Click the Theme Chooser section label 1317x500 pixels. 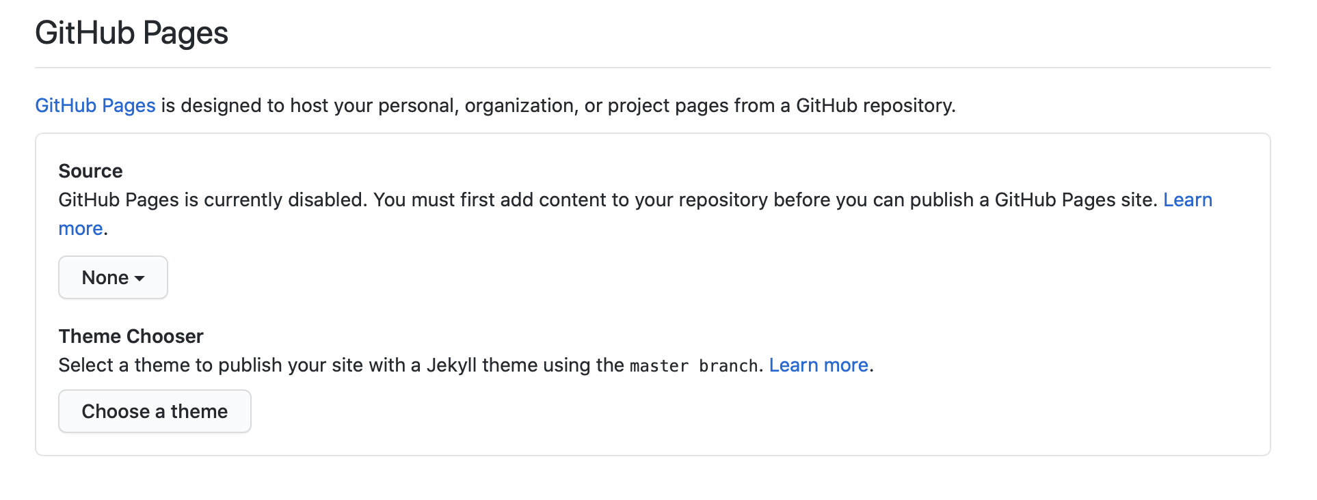[131, 336]
